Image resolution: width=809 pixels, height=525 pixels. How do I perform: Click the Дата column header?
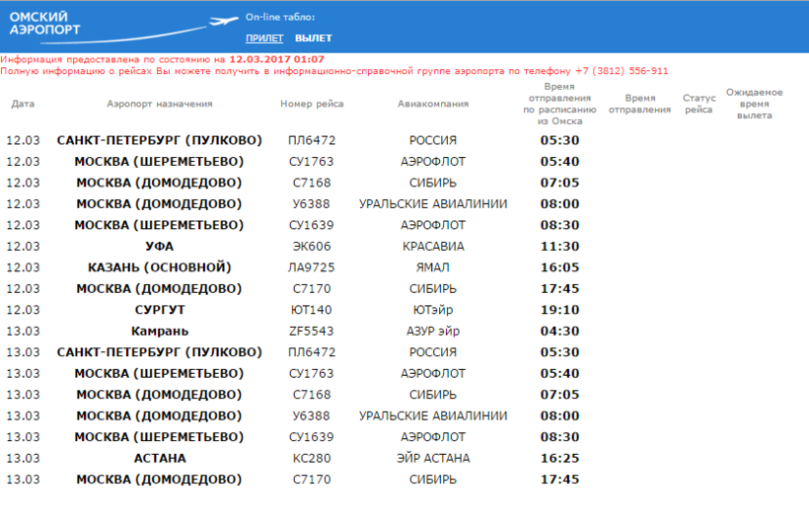[x=23, y=104]
